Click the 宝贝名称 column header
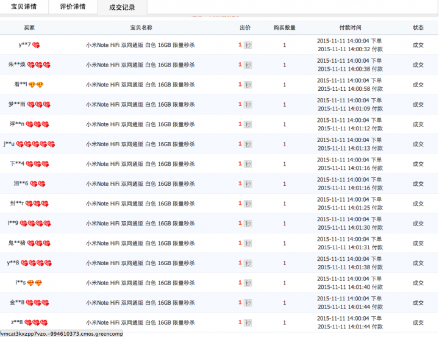The image size is (439, 337). 141,27
